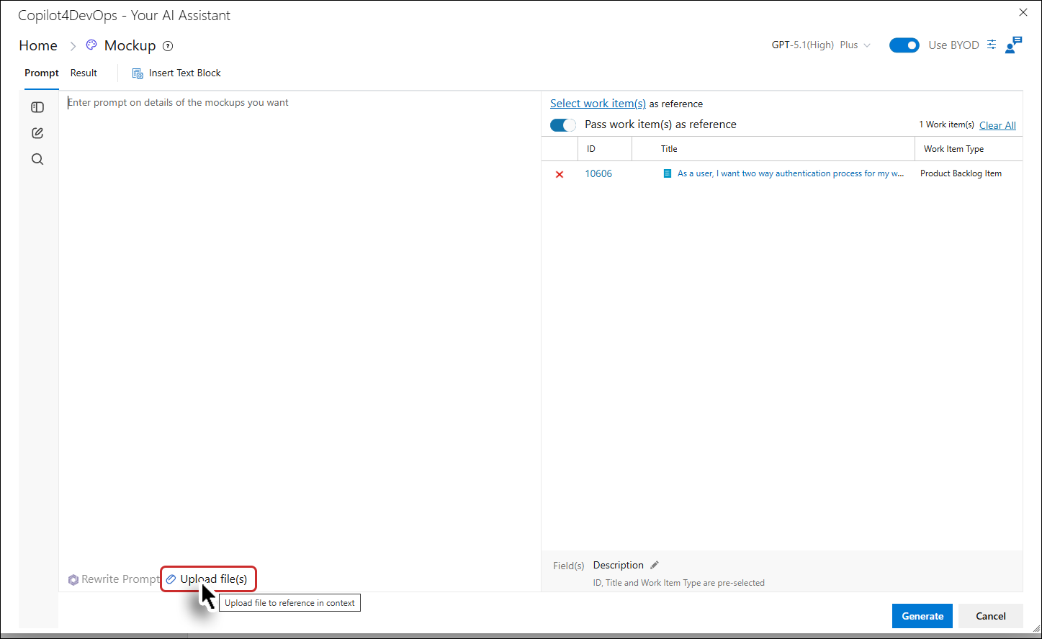Viewport: 1042px width, 639px height.
Task: Click the Clear All link
Action: 997,125
